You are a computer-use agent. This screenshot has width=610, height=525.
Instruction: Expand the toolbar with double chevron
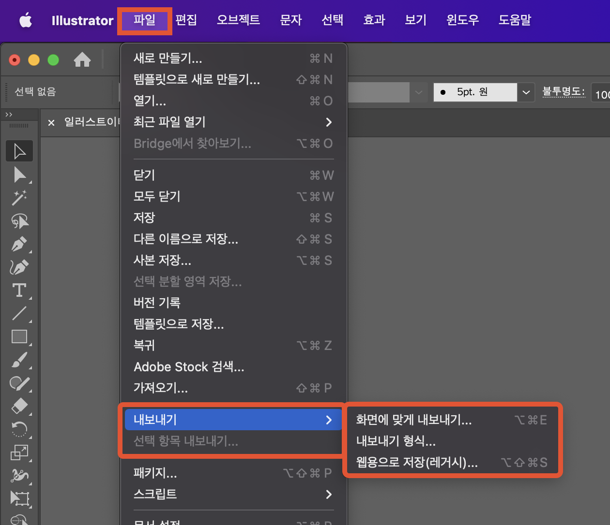tap(9, 115)
